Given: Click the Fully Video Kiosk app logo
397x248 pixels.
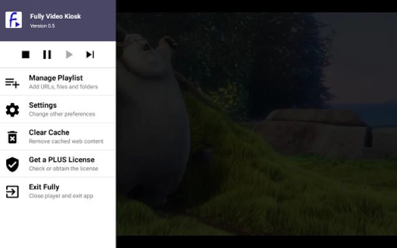Looking at the screenshot, I should 14,20.
